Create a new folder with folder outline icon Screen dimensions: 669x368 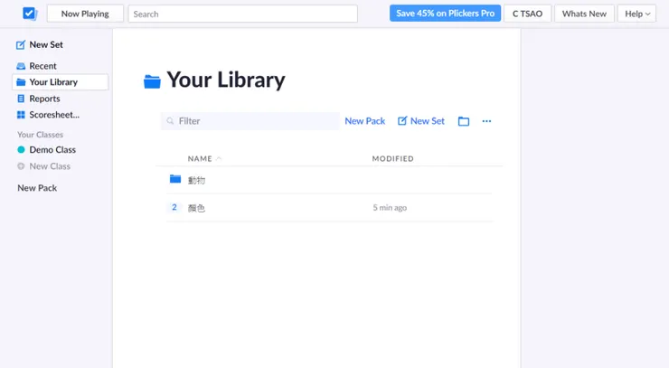464,121
